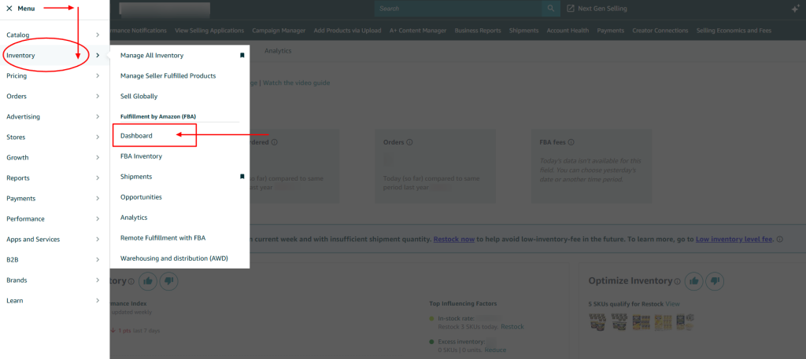
Task: Click Reduce link under Excess inventory
Action: (496, 350)
